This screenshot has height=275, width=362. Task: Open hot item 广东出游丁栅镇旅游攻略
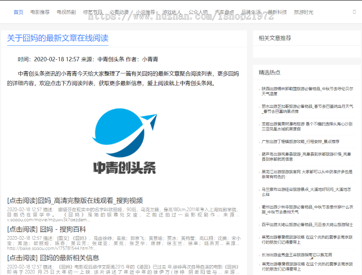(x=300, y=142)
